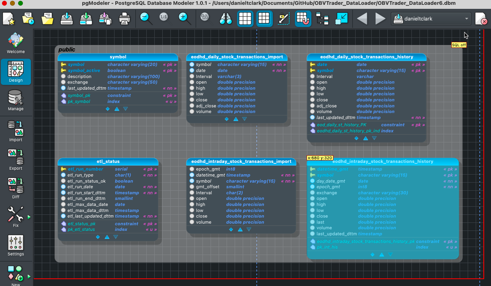Select eodhd_intraday_stock_transactions_history table title
This screenshot has height=286, width=491.
[x=383, y=161]
